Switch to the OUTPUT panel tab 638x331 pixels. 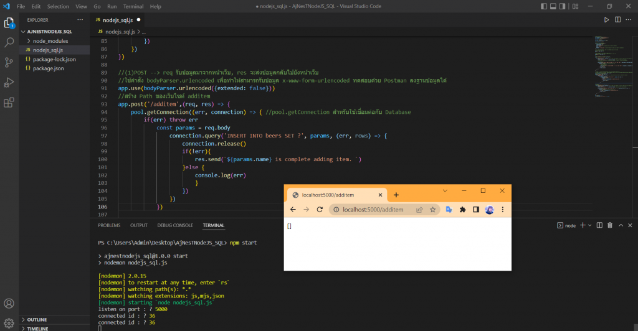click(139, 225)
